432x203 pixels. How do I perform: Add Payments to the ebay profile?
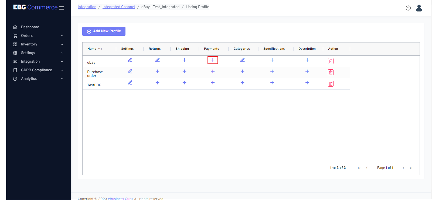tap(213, 60)
